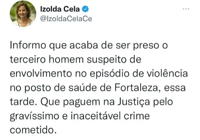
Task: Click the blue verified badge icon
Action: 85,9
